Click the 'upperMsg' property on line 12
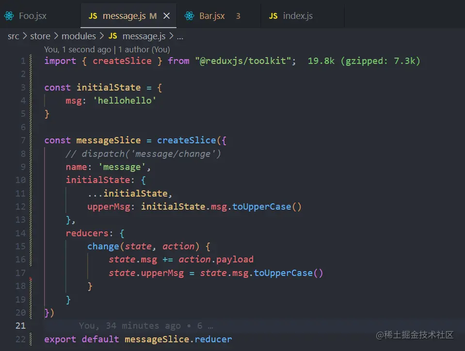This screenshot has width=465, height=351. click(x=109, y=207)
